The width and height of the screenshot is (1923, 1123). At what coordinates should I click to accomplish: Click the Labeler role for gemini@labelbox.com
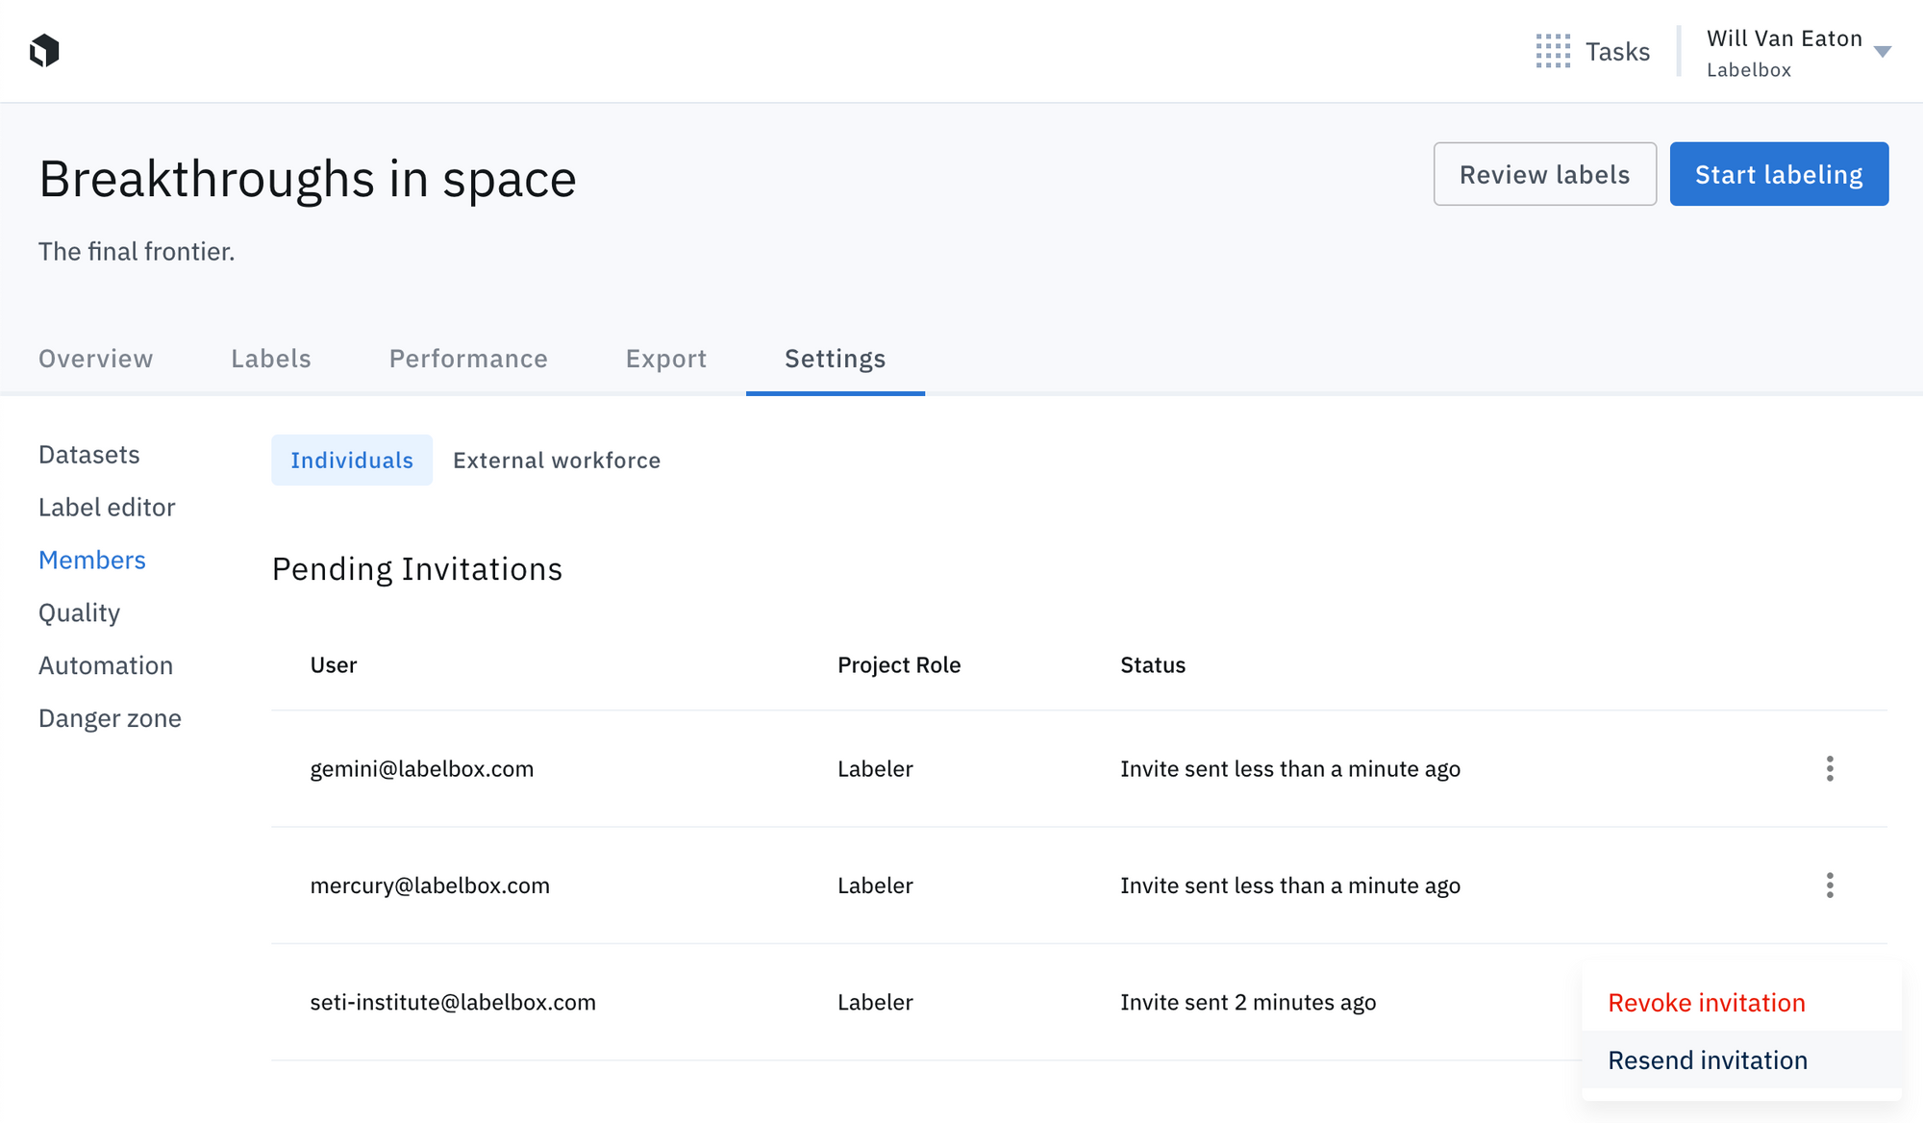pos(875,768)
